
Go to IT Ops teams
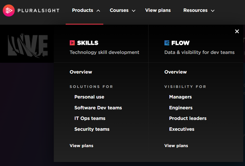click(90, 118)
